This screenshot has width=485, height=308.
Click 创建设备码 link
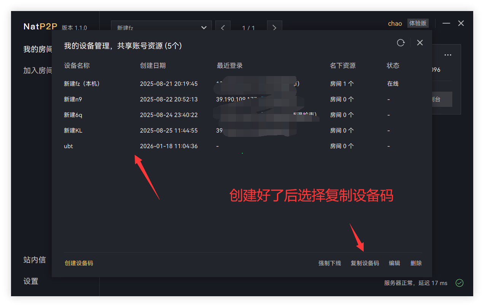(x=79, y=263)
